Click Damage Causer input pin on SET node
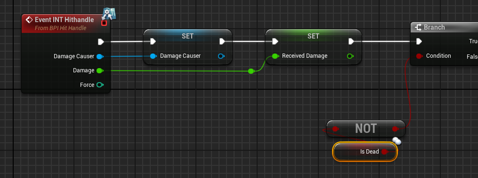This screenshot has width=478, height=178. pos(154,56)
